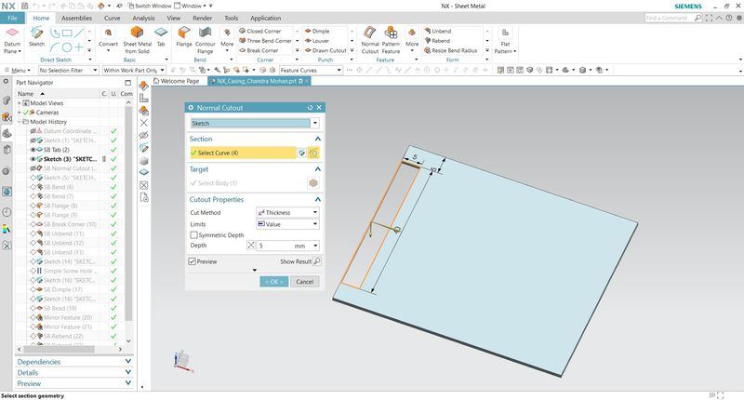Viewport: 744px width, 400px height.
Task: Open the Cut Method Thickness dropdown
Action: (315, 213)
